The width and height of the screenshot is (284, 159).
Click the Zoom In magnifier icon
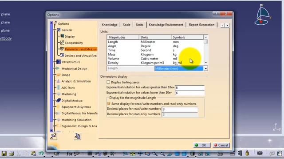point(155,154)
